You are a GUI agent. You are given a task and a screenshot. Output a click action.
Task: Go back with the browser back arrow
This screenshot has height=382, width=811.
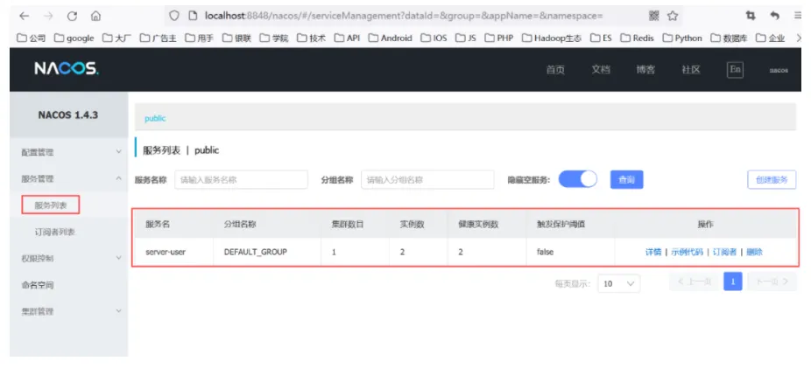[25, 17]
